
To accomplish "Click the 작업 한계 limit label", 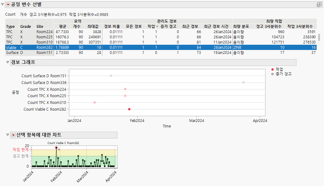I will [x=21, y=150].
